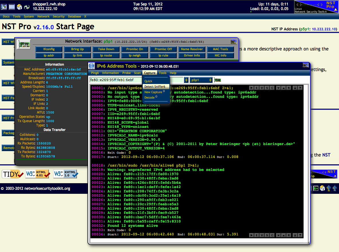Click the Take Down button

coord(106,49)
